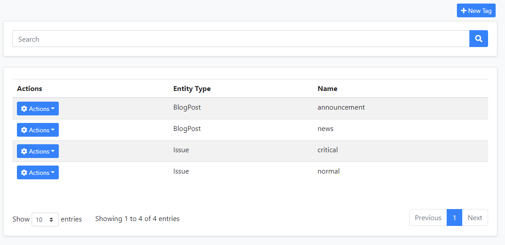Open the show entries count selector
Image resolution: width=505 pixels, height=245 pixels.
45,219
